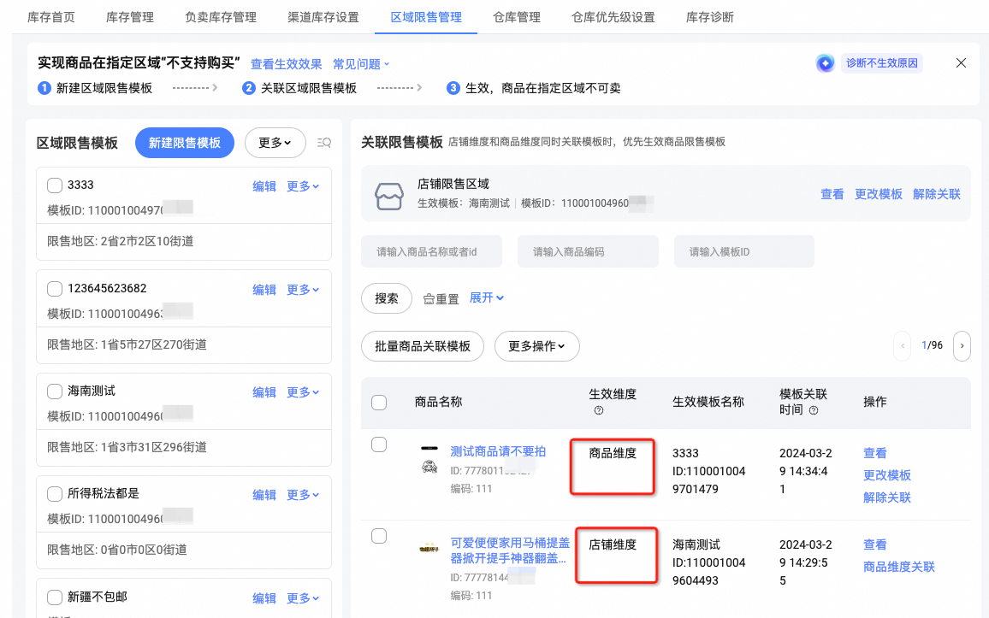This screenshot has height=618, width=989.
Task: Expand search filters with 展开
Action: [486, 298]
